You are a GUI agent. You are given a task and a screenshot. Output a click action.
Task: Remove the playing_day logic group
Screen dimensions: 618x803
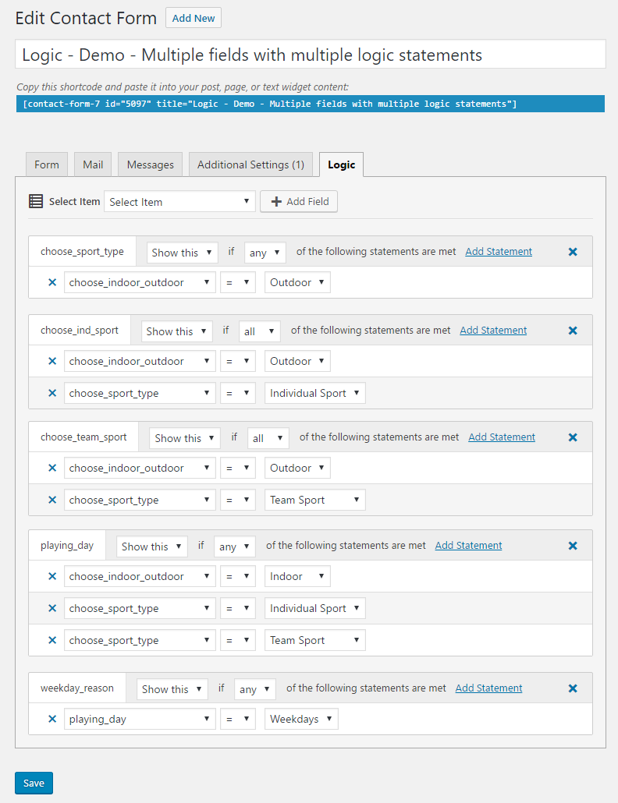(573, 546)
